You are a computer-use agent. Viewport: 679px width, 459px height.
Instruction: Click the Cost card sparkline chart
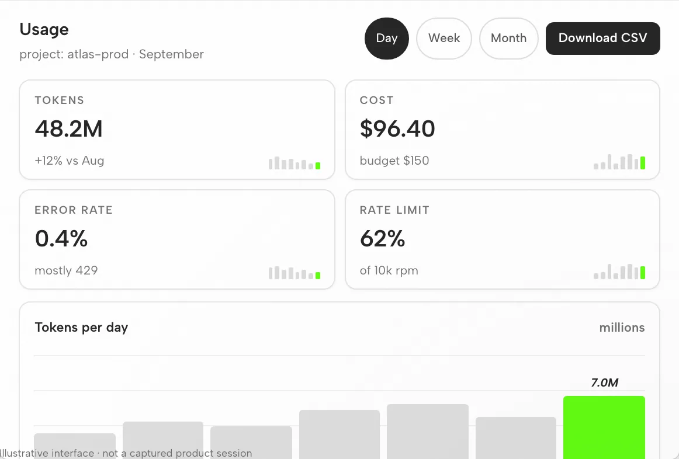[619, 162]
